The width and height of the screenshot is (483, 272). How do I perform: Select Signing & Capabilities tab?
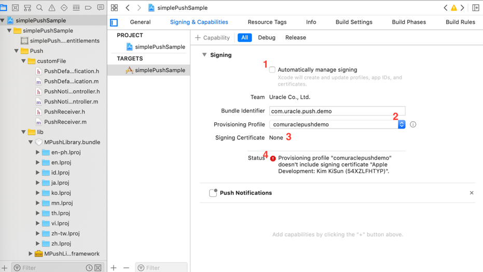pos(199,22)
